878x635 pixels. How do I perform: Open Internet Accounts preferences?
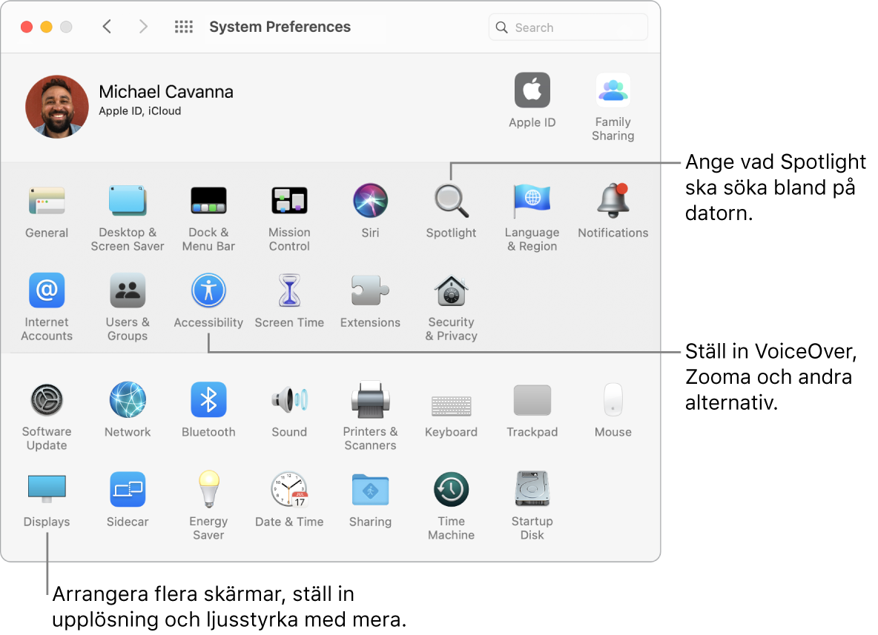click(x=47, y=290)
